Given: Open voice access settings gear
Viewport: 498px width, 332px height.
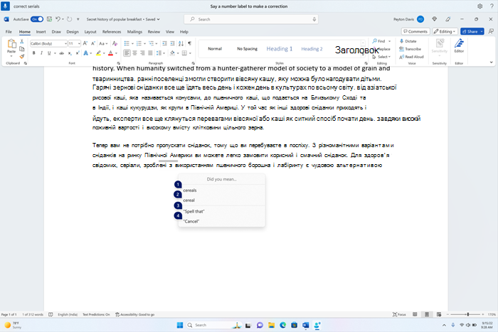Looking at the screenshot, I should [480, 6].
